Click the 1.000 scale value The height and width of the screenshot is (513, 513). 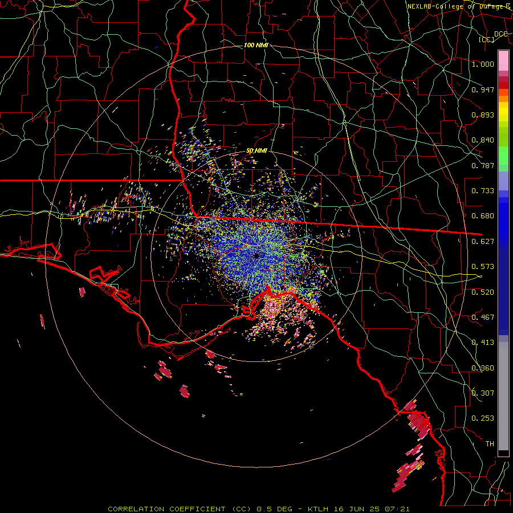483,64
